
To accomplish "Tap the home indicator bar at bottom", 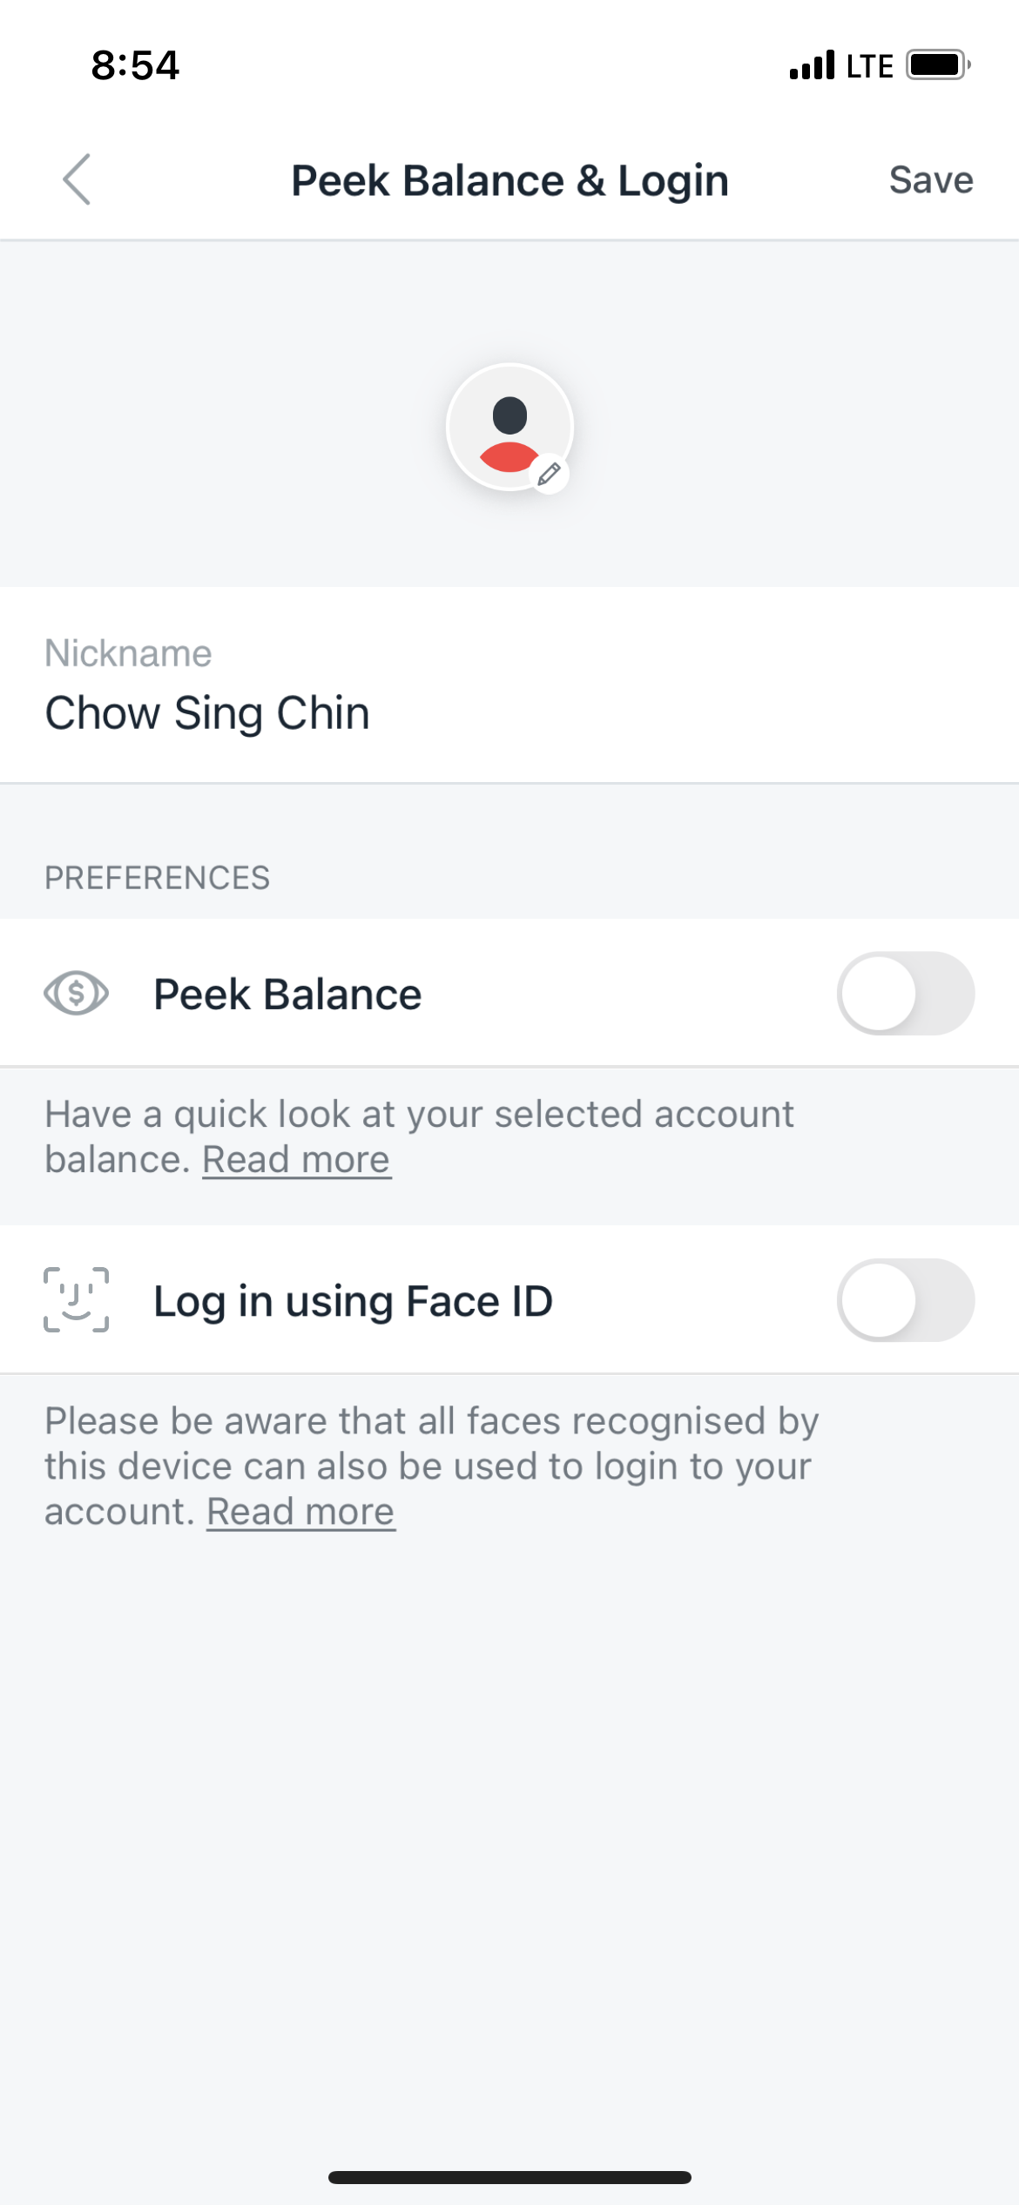I will 509,2177.
